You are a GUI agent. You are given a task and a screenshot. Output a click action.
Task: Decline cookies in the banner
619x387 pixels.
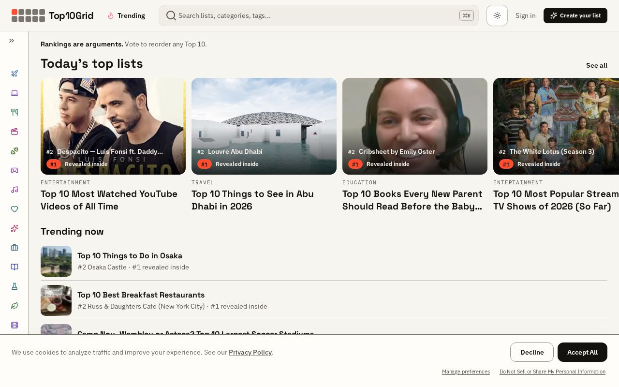(532, 352)
